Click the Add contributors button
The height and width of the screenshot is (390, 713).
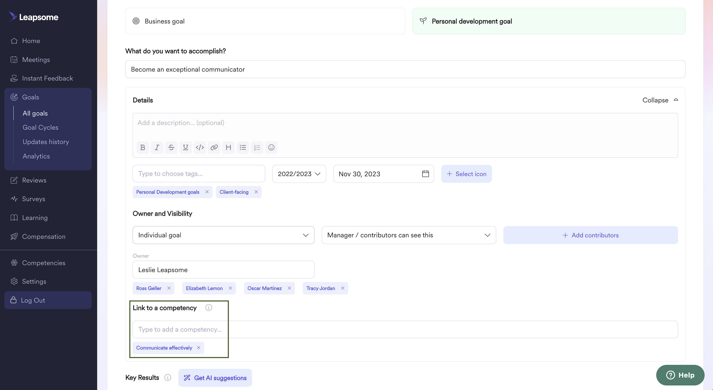tap(590, 235)
